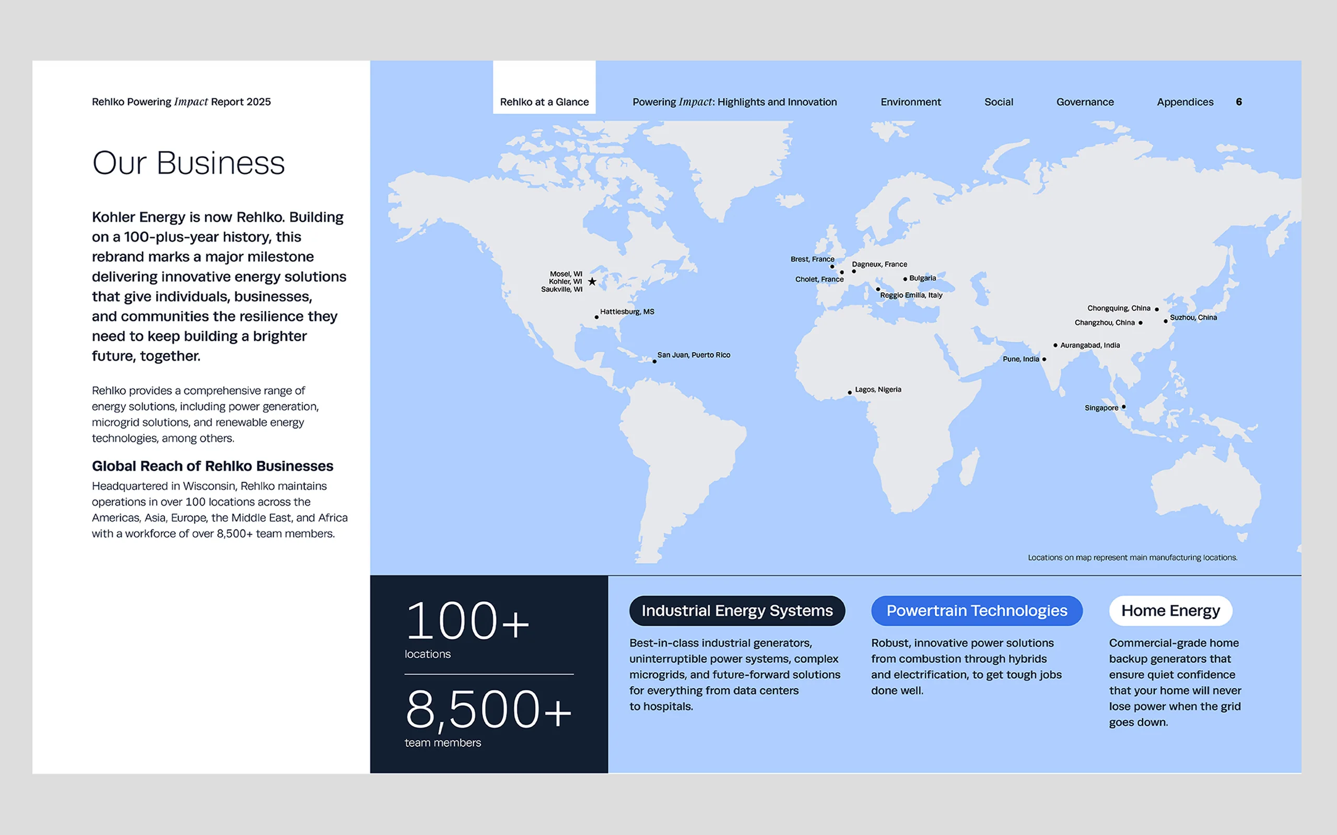
Task: Select the Home Energy white pill
Action: point(1170,611)
